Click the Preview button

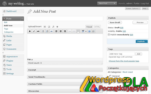coord(140,22)
